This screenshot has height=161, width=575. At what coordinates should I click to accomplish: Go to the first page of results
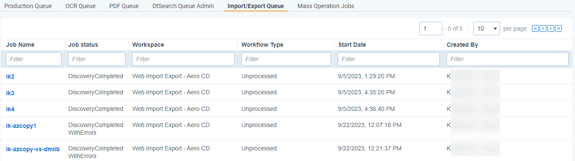(535, 28)
